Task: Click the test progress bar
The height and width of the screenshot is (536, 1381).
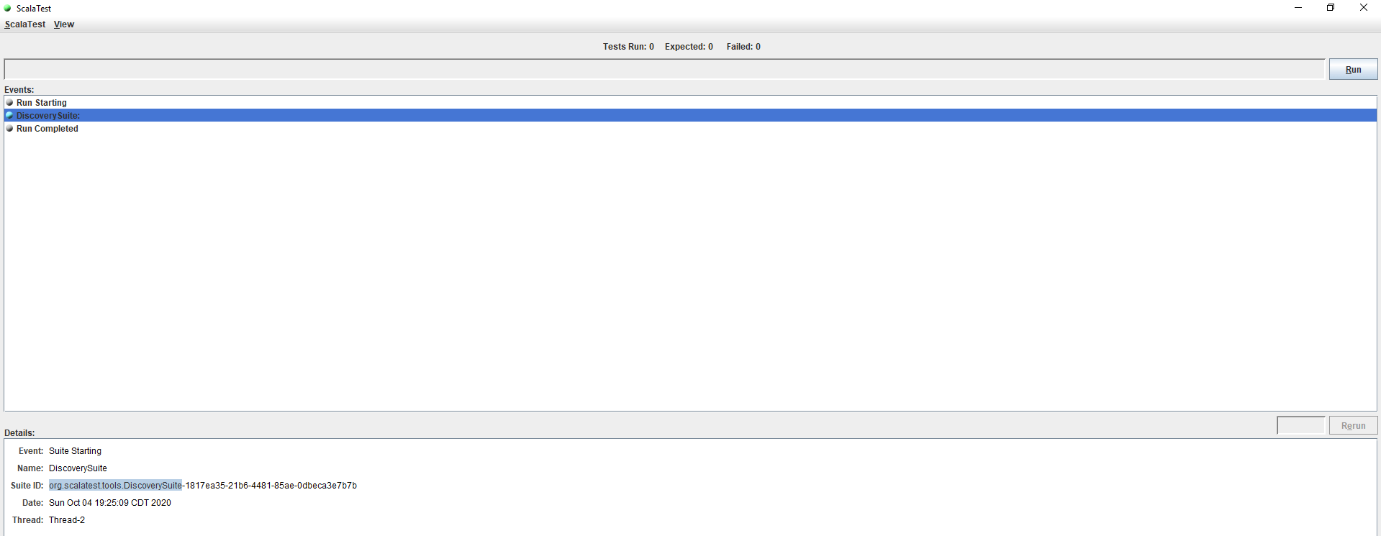Action: click(x=664, y=69)
